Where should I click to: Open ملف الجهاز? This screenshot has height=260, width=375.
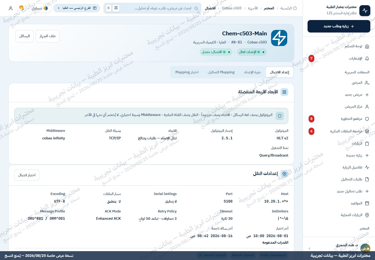[x=48, y=36]
